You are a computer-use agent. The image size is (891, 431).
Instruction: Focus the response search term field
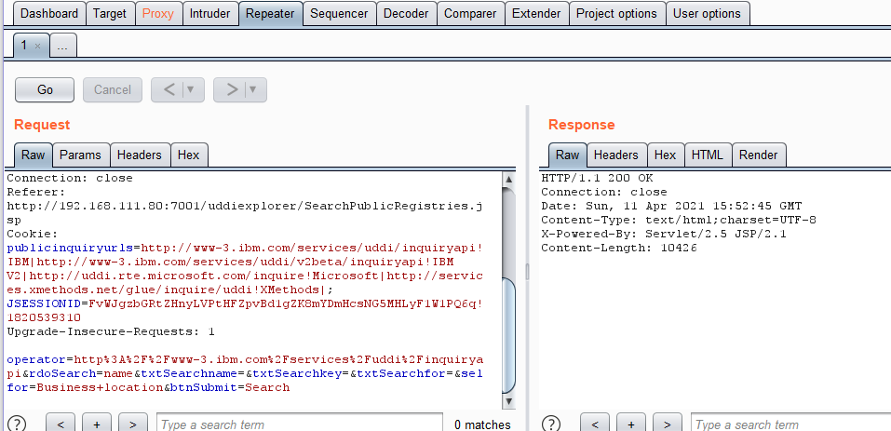791,424
